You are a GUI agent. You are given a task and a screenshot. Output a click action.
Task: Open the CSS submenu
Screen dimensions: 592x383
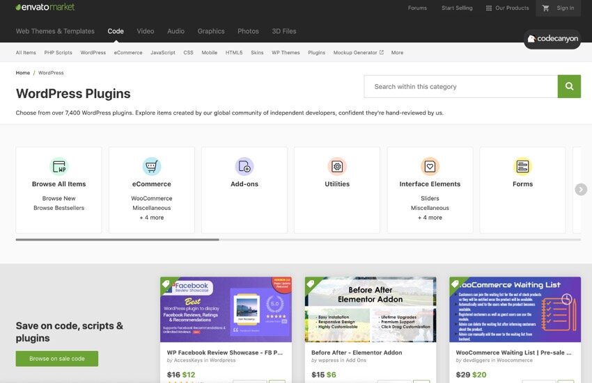point(189,52)
